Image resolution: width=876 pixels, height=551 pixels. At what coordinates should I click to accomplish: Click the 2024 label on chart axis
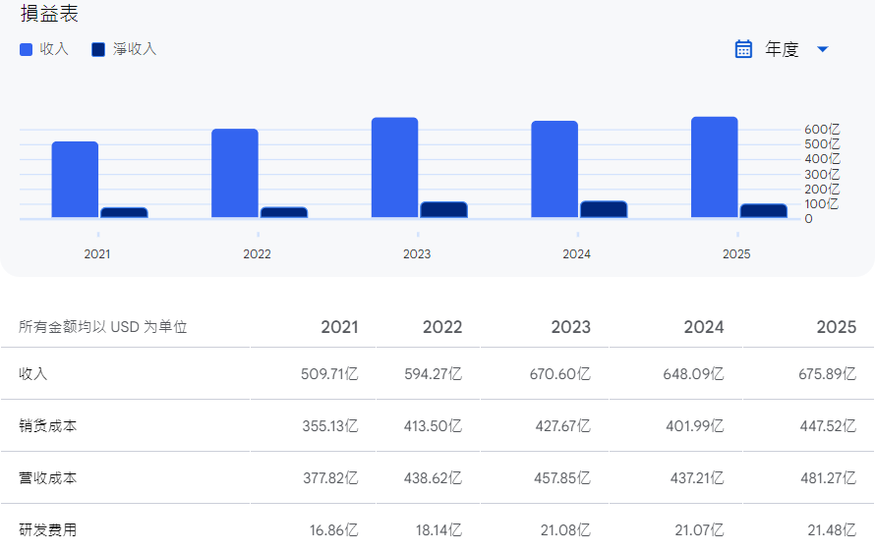click(x=576, y=254)
